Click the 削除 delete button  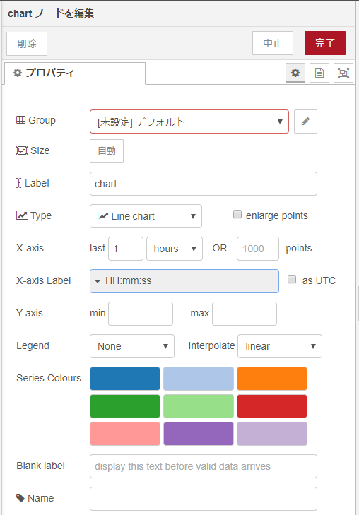tap(27, 44)
